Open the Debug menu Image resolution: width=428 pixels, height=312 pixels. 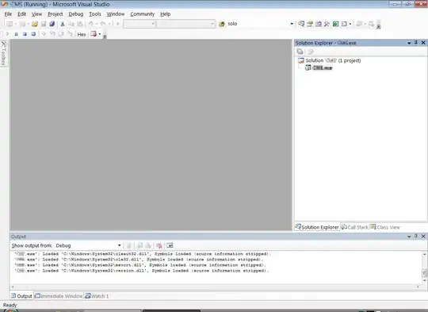click(x=75, y=14)
